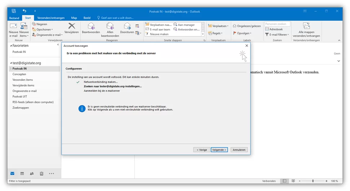Screen dimensions: 350x191
Task: Open the Verplaatsen dropdown
Action: point(218,26)
